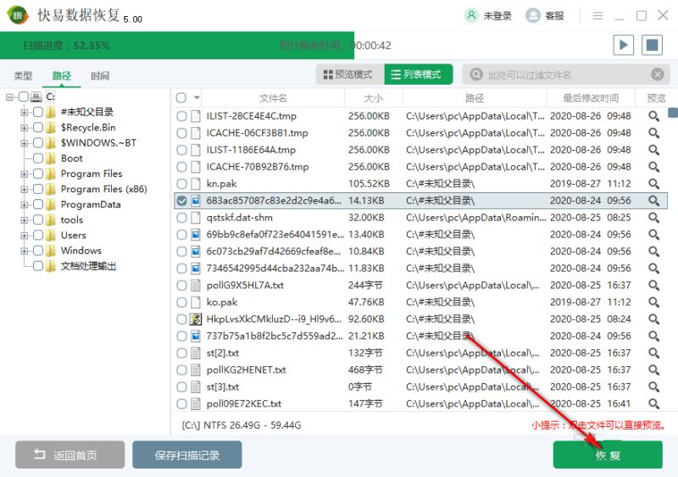
Task: Open customer service (客服) icon
Action: coord(533,15)
